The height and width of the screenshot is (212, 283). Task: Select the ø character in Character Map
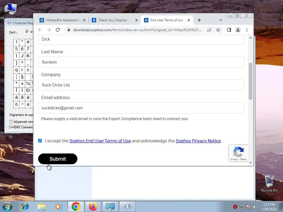[x=28, y=104]
